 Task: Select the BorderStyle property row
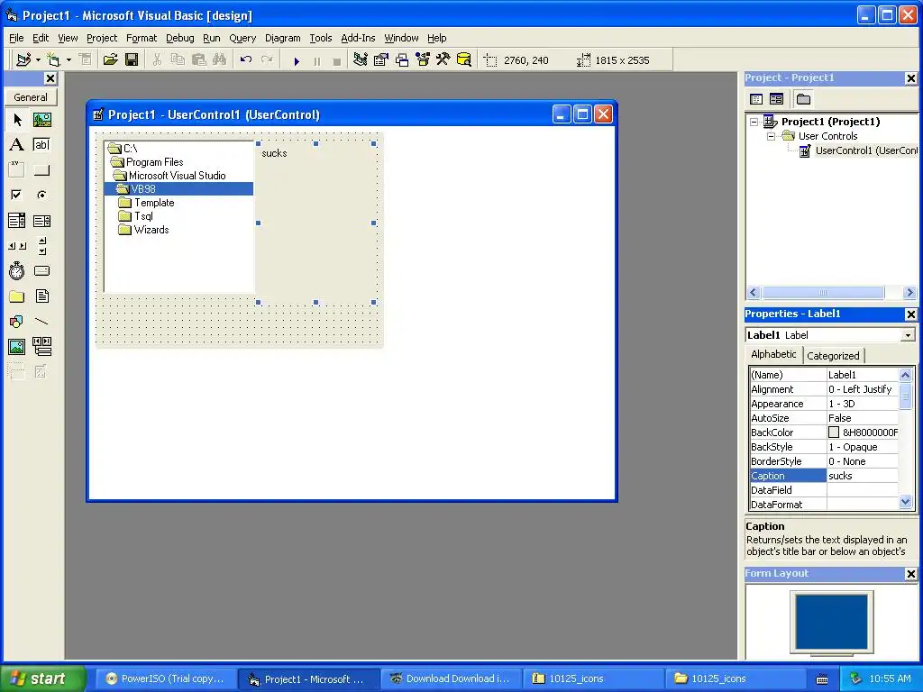[x=824, y=461]
